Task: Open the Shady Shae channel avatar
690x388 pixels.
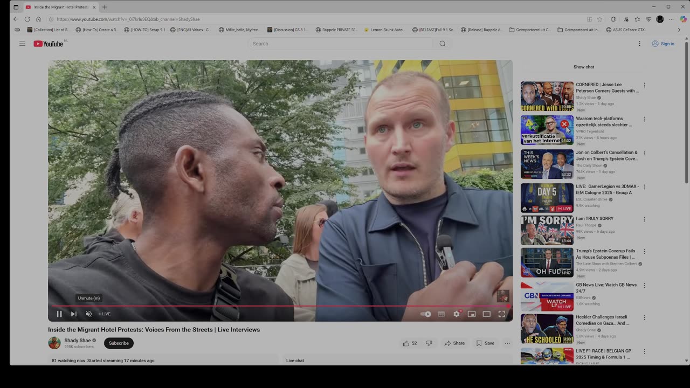Action: click(54, 343)
